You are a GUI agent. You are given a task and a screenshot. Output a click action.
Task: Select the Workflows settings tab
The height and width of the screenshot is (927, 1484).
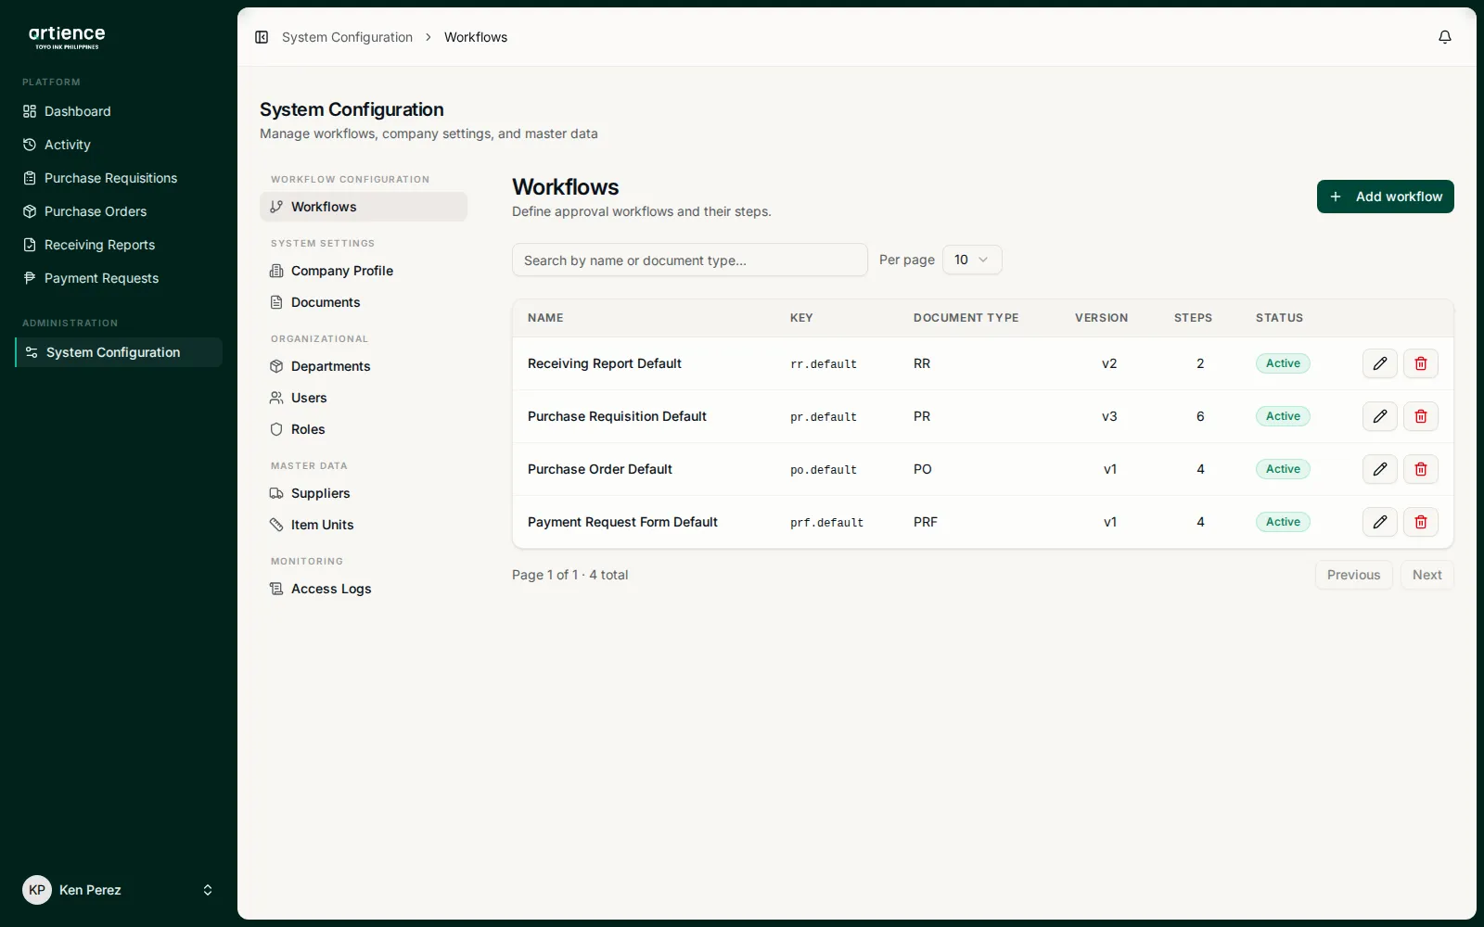click(364, 207)
